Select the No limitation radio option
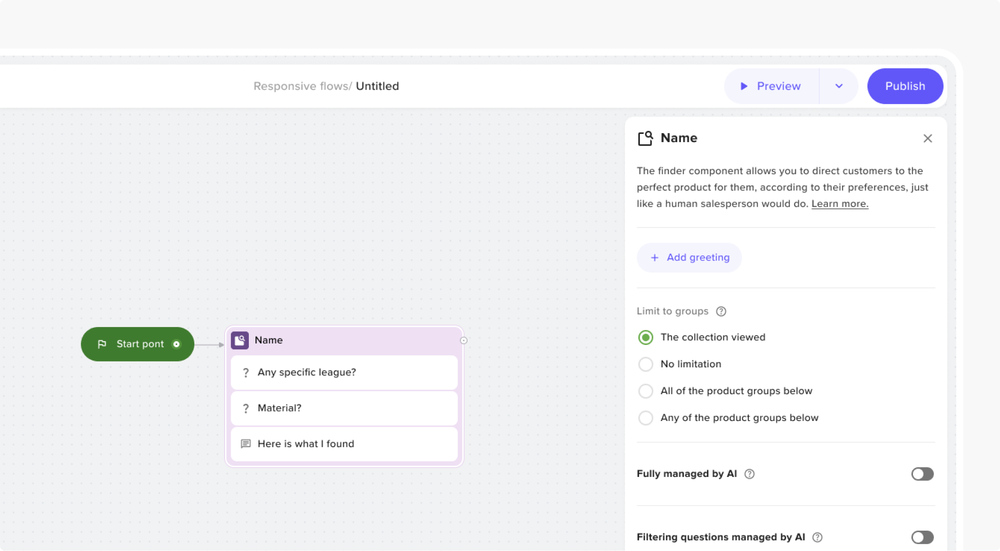The width and height of the screenshot is (1000, 551). pyautogui.click(x=645, y=364)
